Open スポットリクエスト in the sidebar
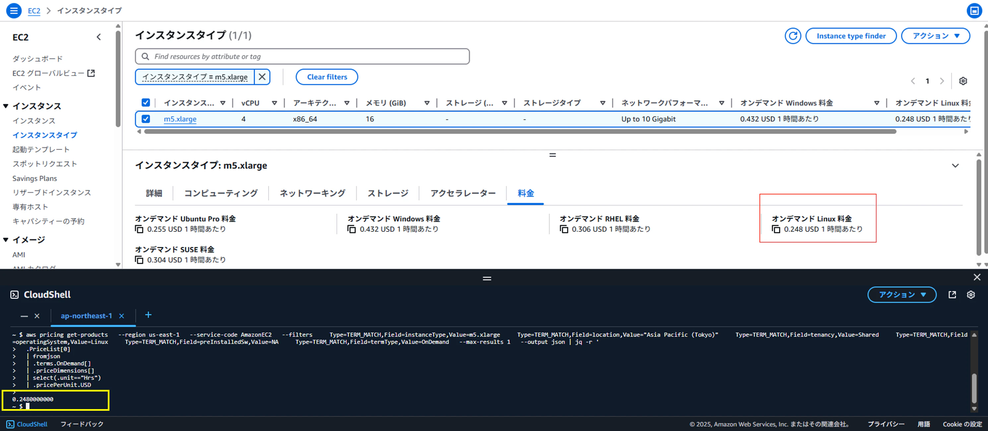988x431 pixels. pos(45,164)
